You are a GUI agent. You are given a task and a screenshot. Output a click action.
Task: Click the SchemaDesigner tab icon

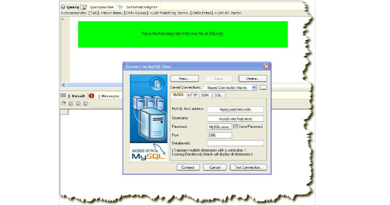(x=120, y=7)
